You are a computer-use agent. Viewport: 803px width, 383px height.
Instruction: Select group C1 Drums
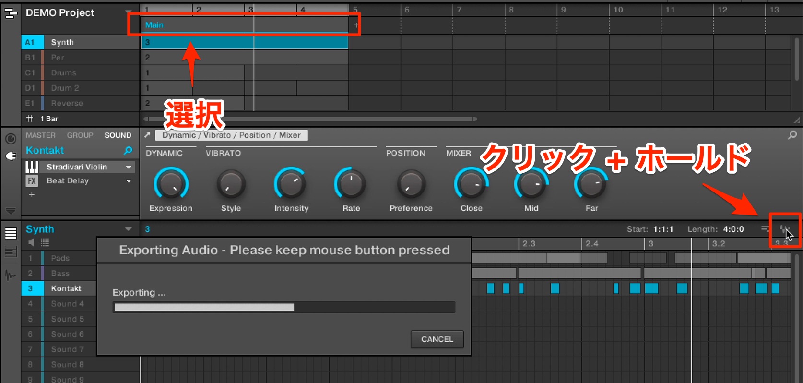point(80,73)
